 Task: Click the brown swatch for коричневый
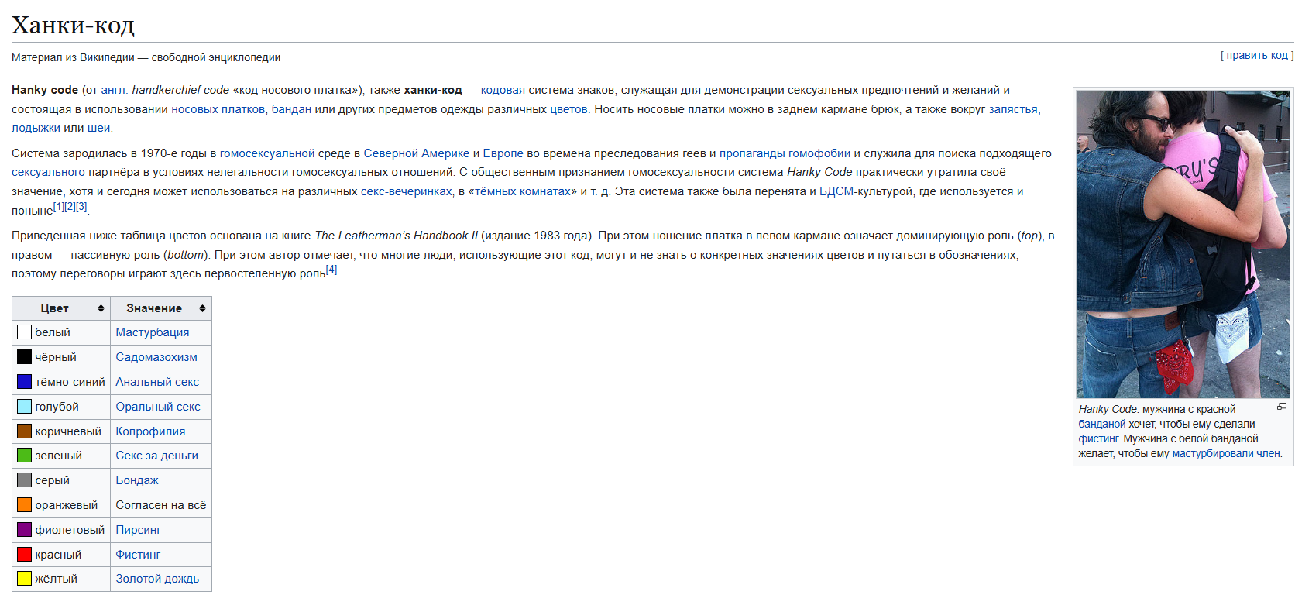(25, 431)
